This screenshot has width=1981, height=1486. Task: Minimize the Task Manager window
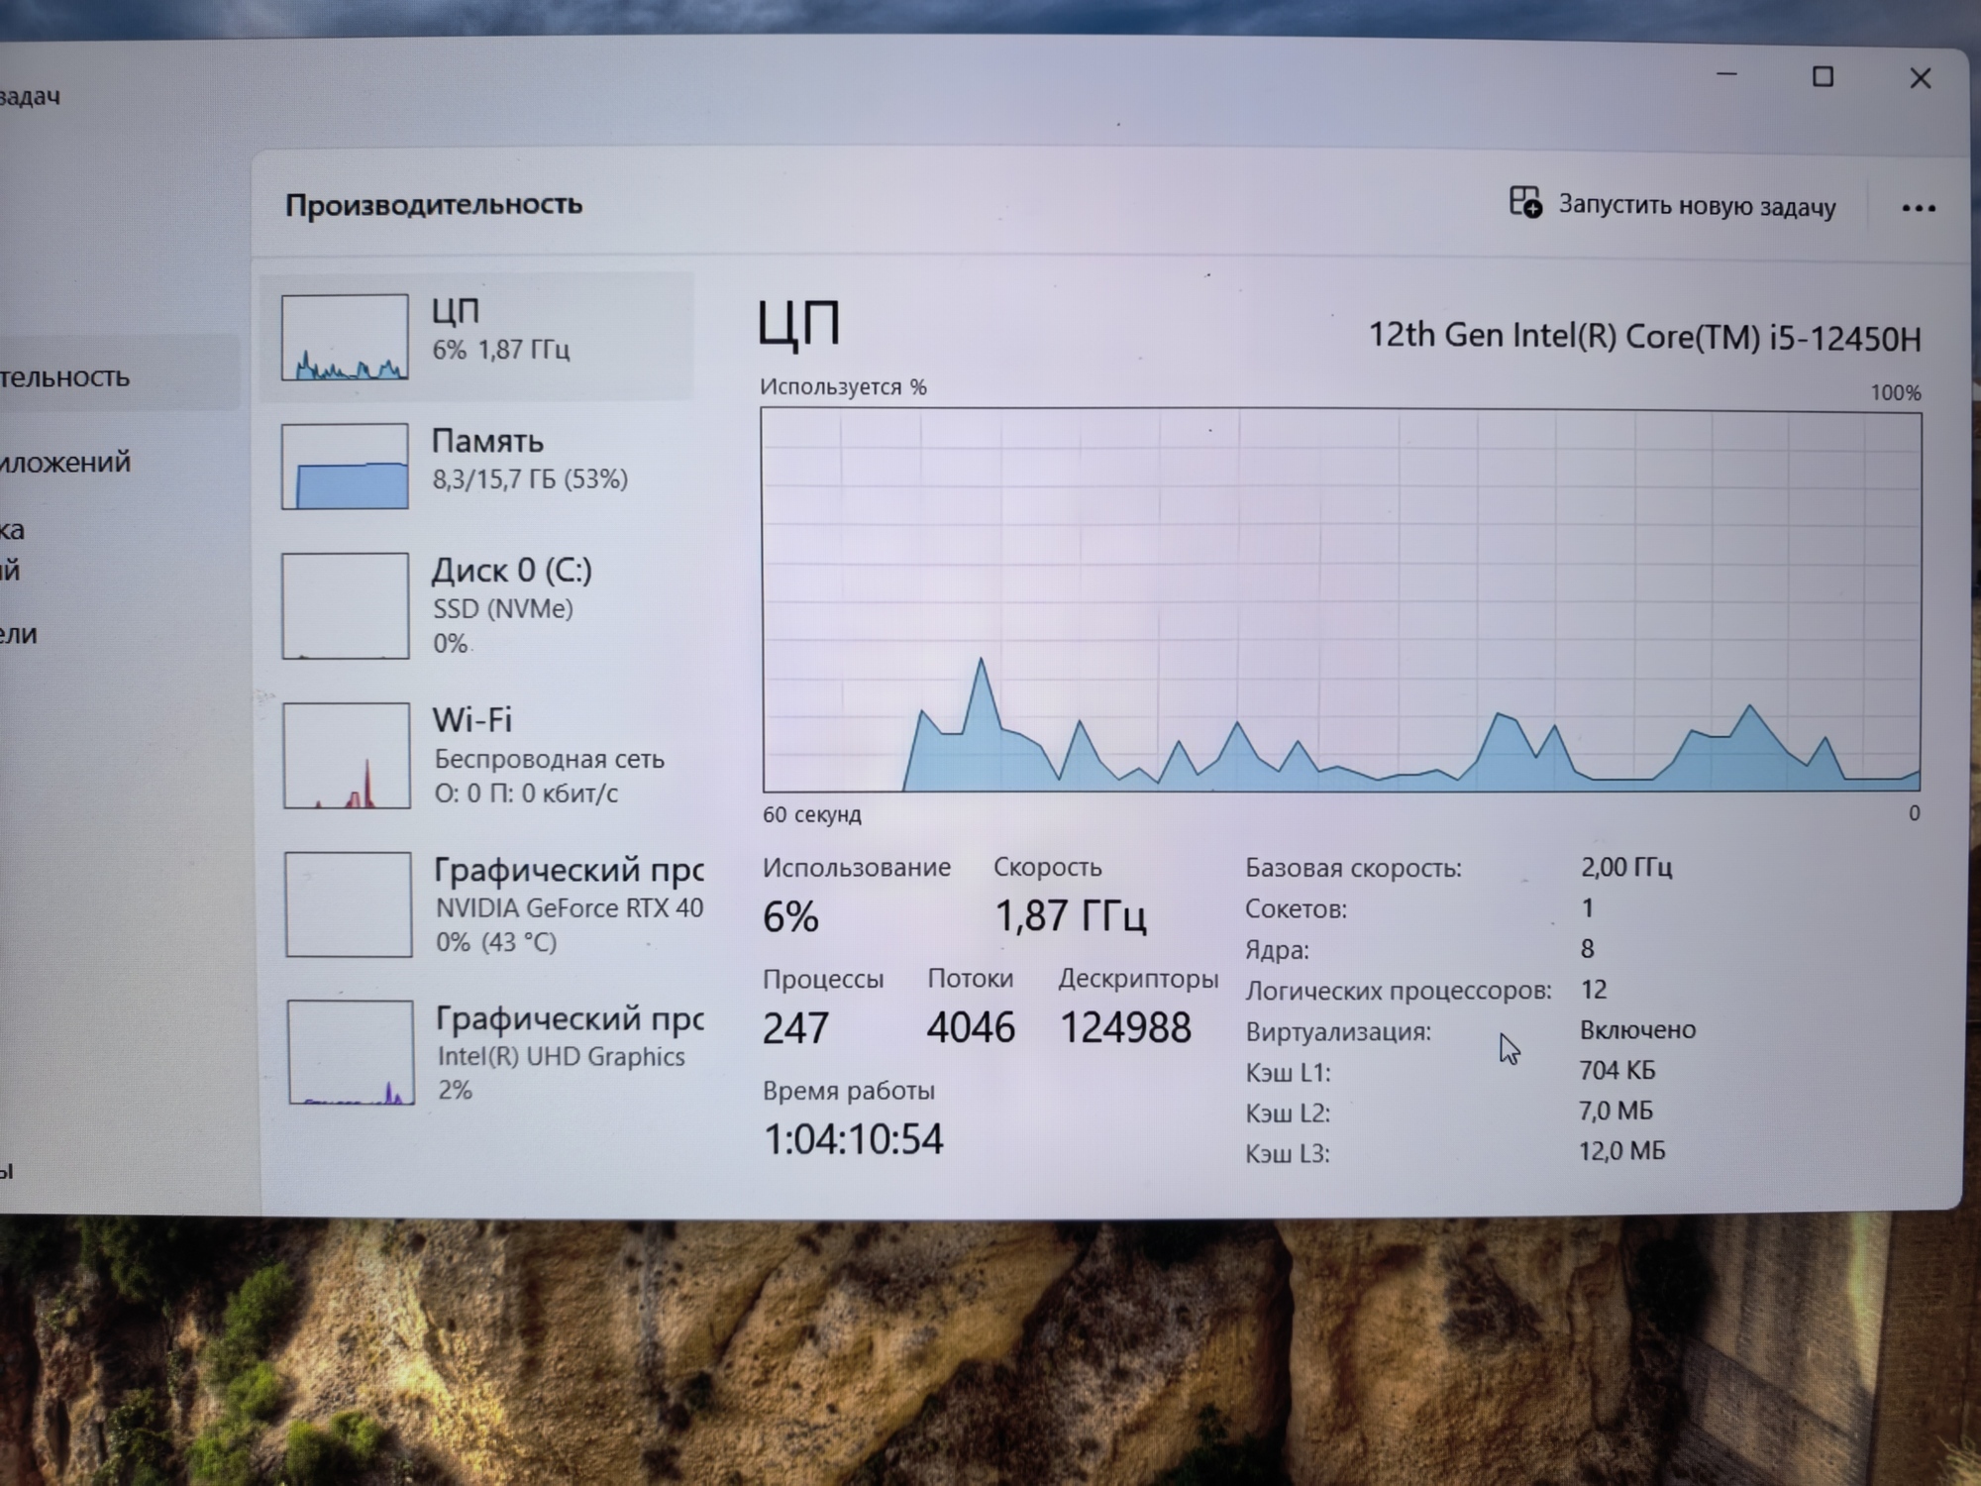[1726, 75]
